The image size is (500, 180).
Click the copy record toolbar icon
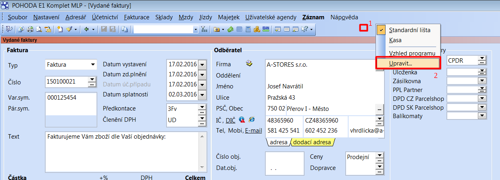click(21, 29)
